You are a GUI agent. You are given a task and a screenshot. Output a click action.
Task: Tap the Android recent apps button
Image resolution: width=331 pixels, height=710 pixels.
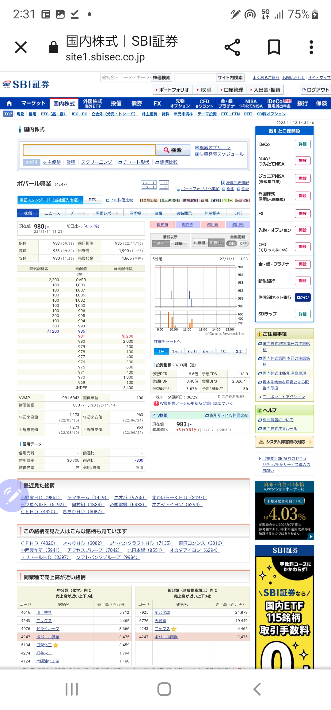coord(72,689)
